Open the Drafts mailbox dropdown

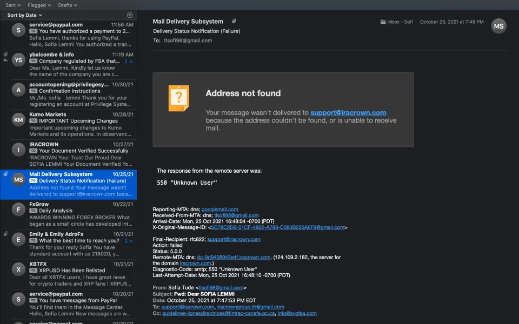(67, 5)
